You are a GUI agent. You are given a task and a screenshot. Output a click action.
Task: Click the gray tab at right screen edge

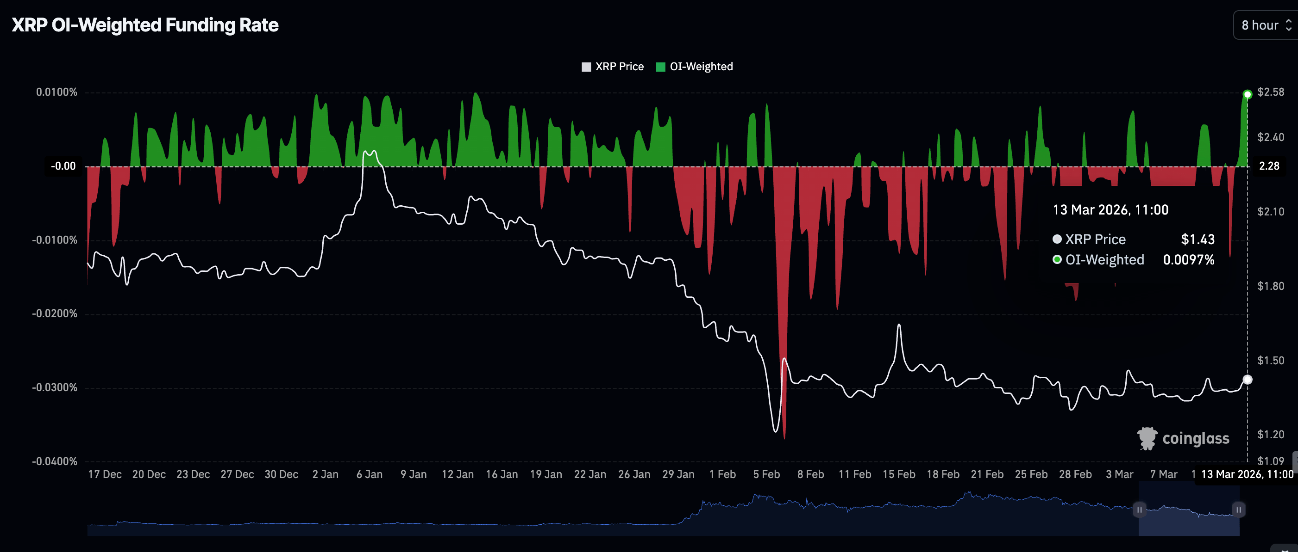coord(1295,461)
